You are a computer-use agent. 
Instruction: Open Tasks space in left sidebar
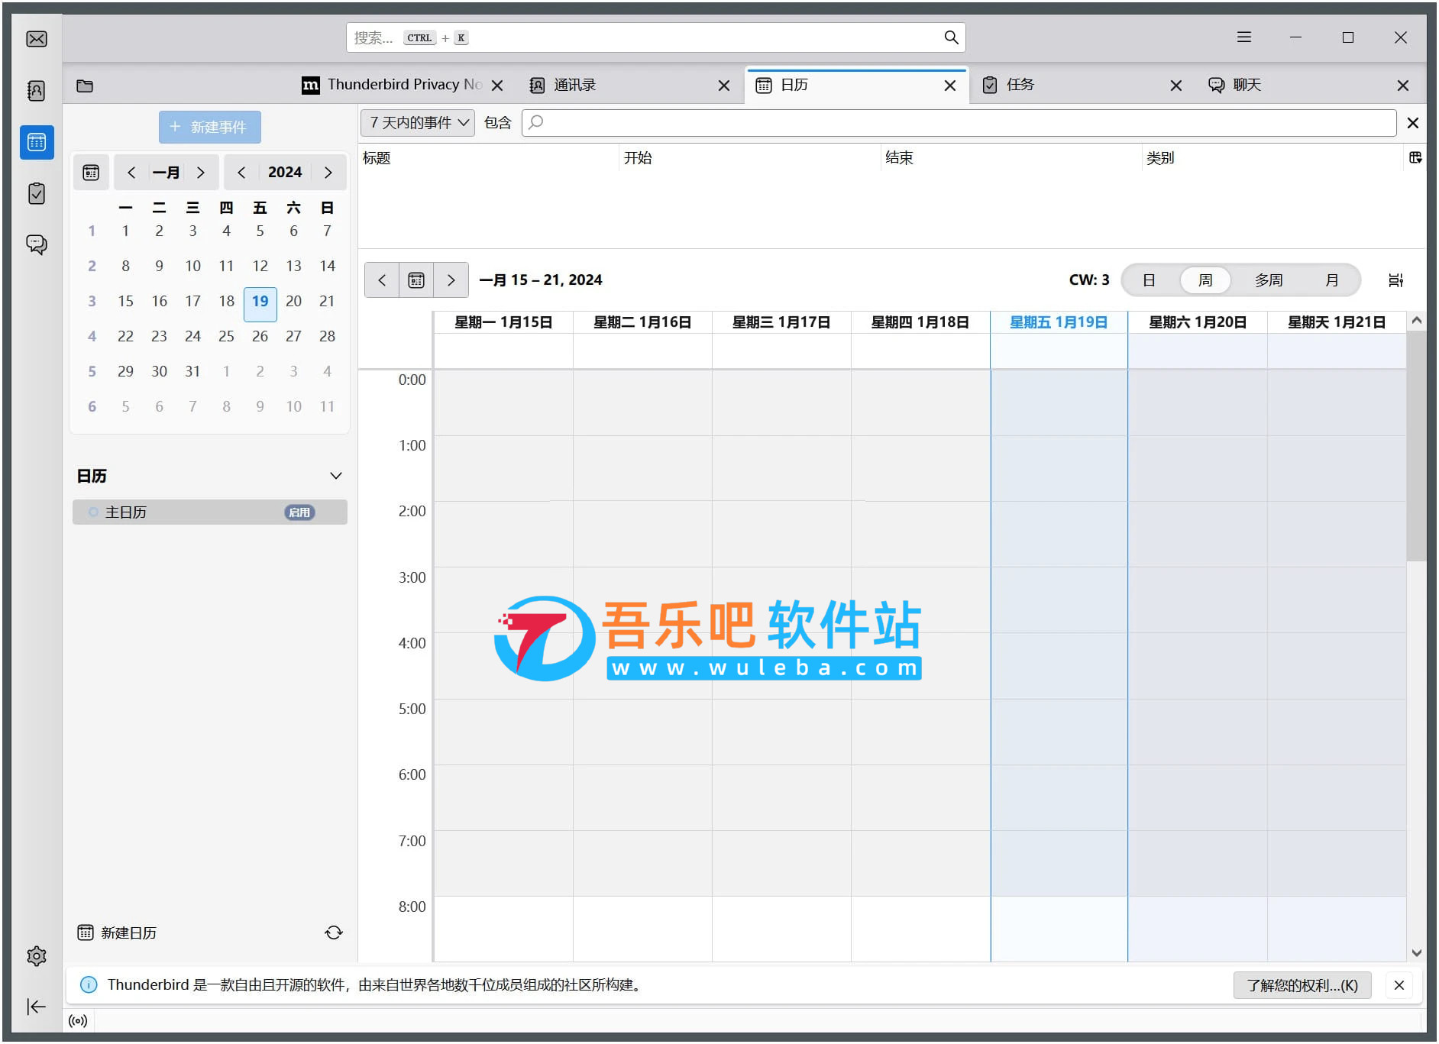coord(37,193)
